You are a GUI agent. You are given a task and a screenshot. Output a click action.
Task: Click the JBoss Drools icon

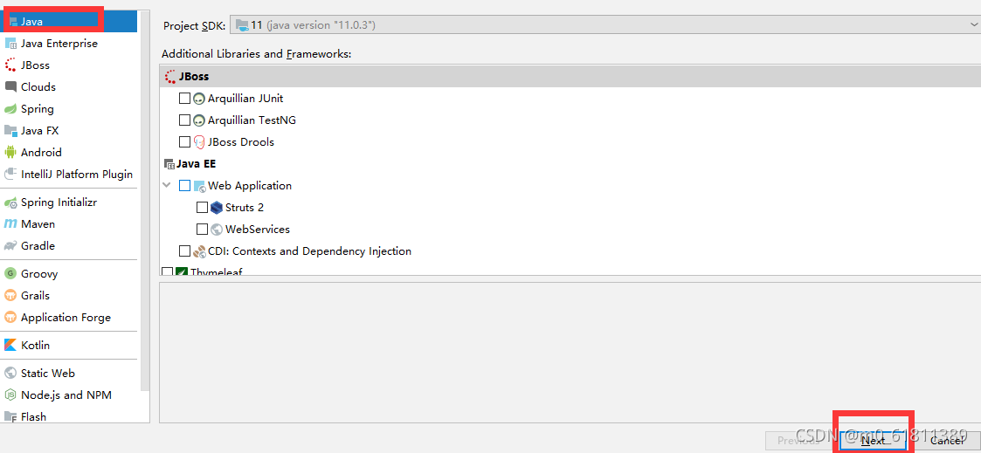point(199,142)
